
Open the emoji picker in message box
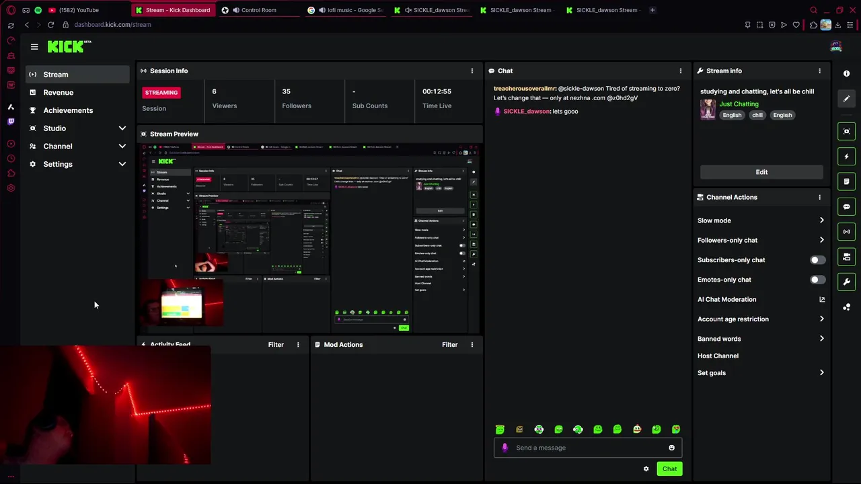671,448
